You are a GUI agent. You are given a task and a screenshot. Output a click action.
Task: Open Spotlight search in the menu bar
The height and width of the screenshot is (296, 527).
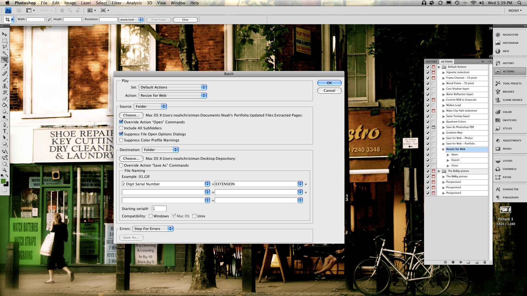(x=519, y=3)
